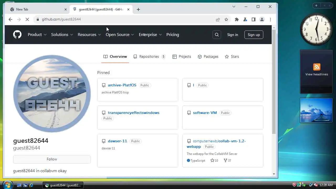Open the collab-vm-1.2-webapp repository
The height and width of the screenshot is (189, 336).
pos(216,144)
